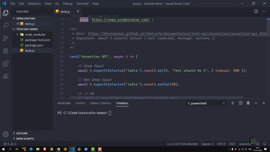Close tests.js in Open Editors list

pos(18,24)
